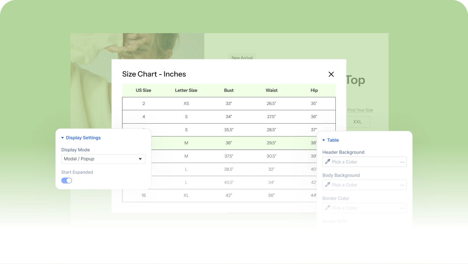Toggle the Start Expanded switch
The width and height of the screenshot is (468, 264).
67,180
